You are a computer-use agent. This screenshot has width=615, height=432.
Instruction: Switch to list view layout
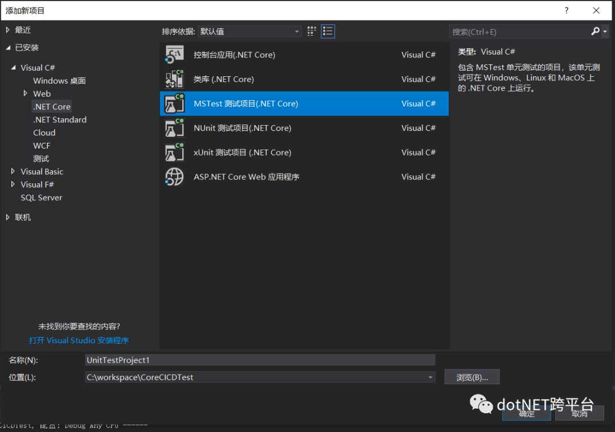click(327, 31)
